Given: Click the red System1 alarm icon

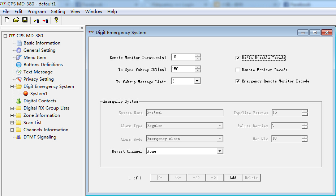Looking at the screenshot, I should coord(26,94).
